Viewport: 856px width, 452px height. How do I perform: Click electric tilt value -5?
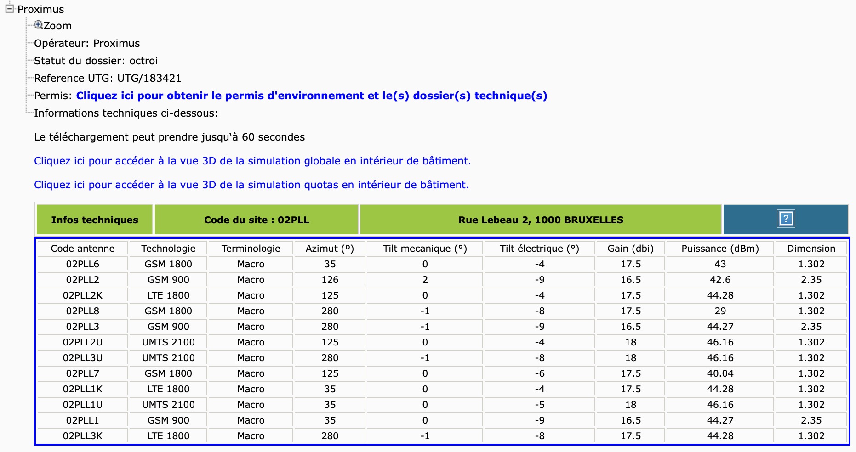click(539, 405)
